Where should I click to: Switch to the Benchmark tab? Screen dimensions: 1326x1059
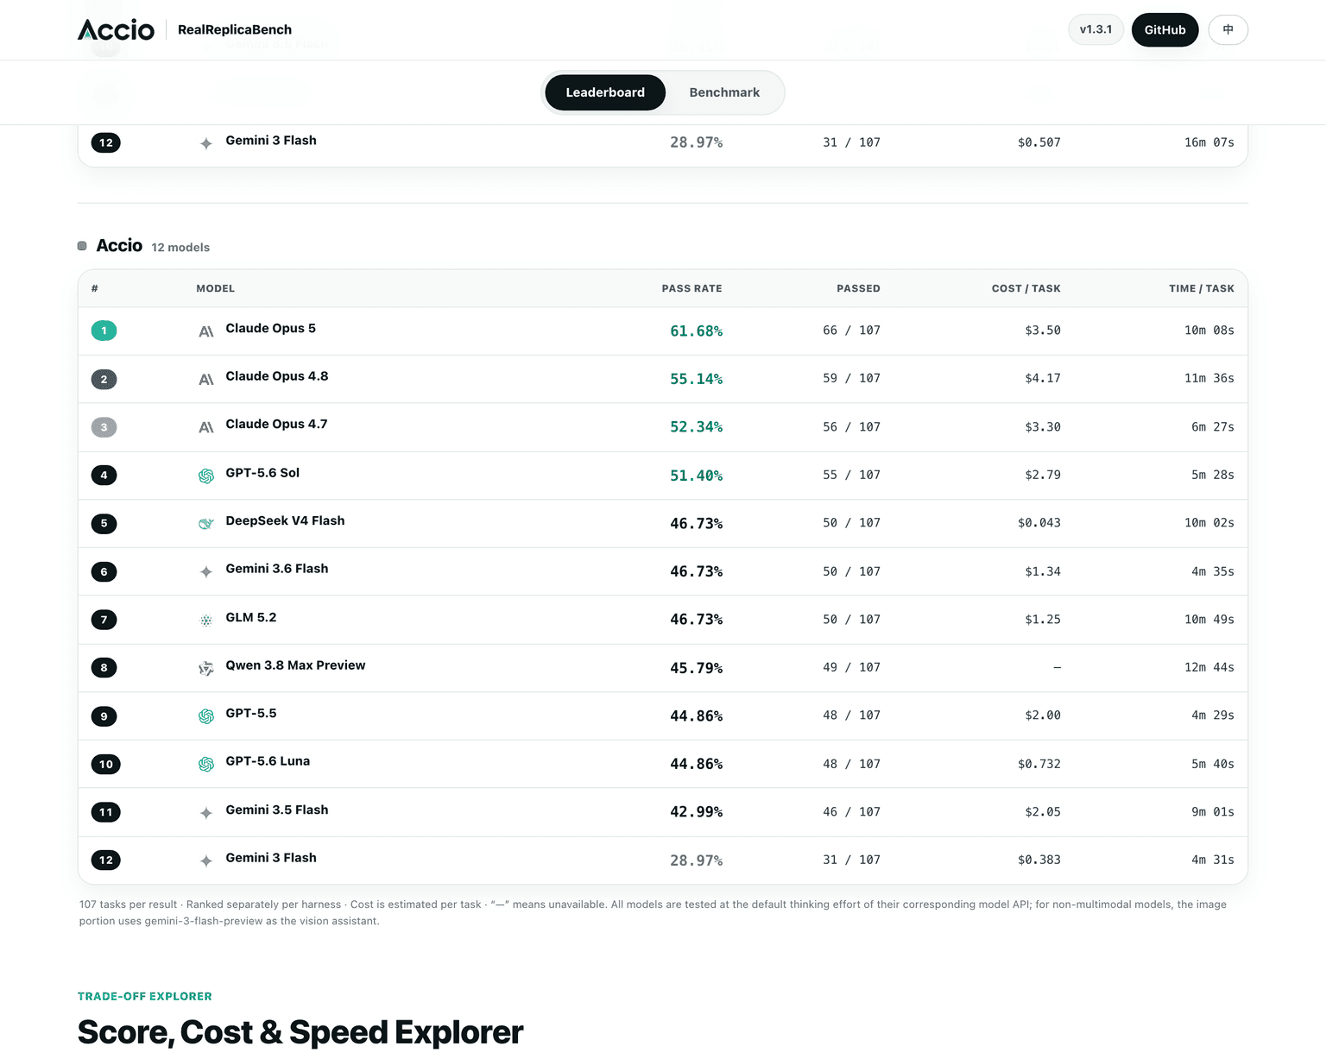coord(724,92)
